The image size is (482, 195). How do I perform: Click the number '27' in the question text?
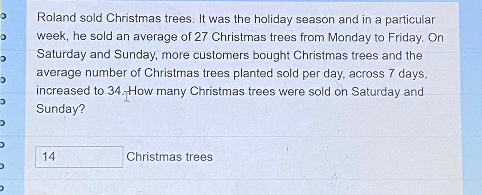[202, 37]
